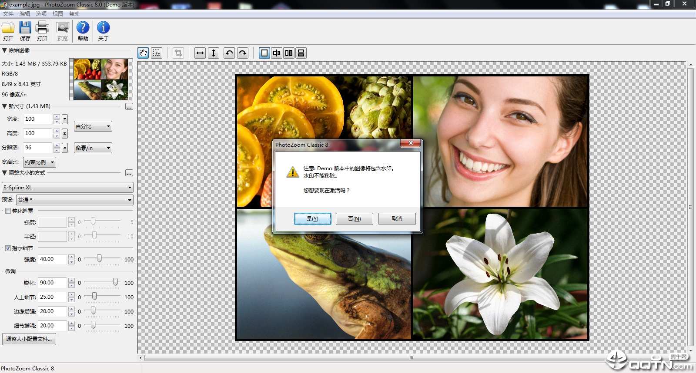Click 取消 in the dialog
This screenshot has width=696, height=373.
pos(397,219)
